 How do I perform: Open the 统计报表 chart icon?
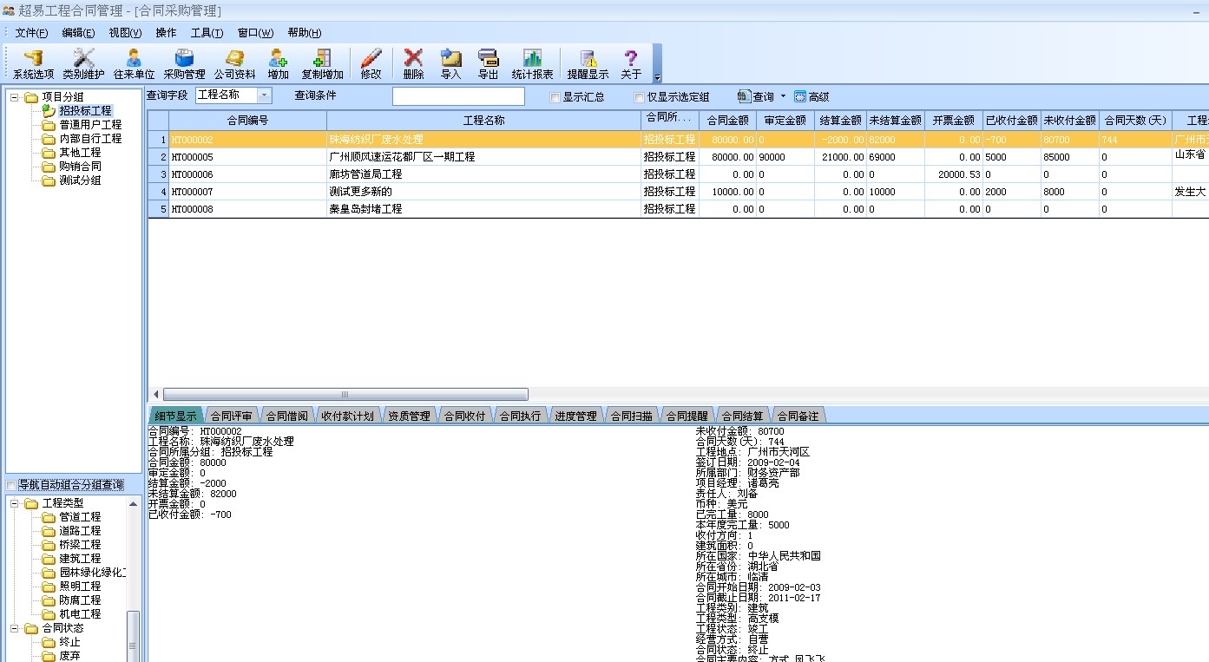532,63
